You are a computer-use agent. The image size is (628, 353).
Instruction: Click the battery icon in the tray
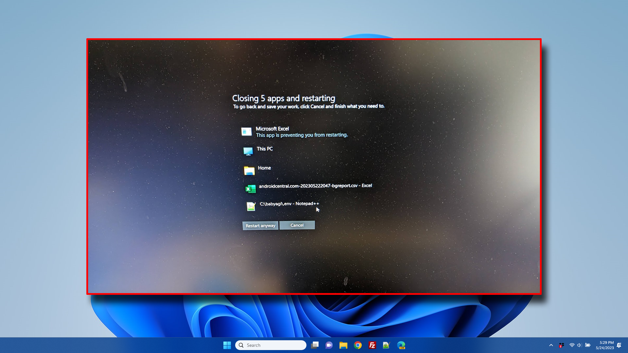[x=588, y=345]
